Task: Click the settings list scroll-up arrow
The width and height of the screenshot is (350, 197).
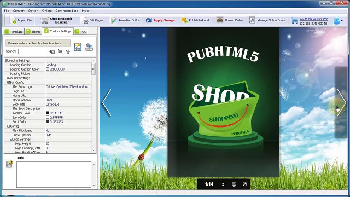Action: pyautogui.click(x=94, y=61)
